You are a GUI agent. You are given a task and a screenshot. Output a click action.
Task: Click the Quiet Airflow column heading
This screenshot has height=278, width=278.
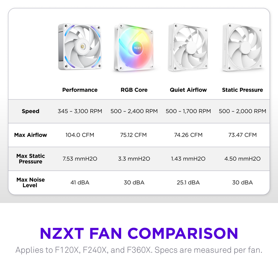tap(188, 90)
